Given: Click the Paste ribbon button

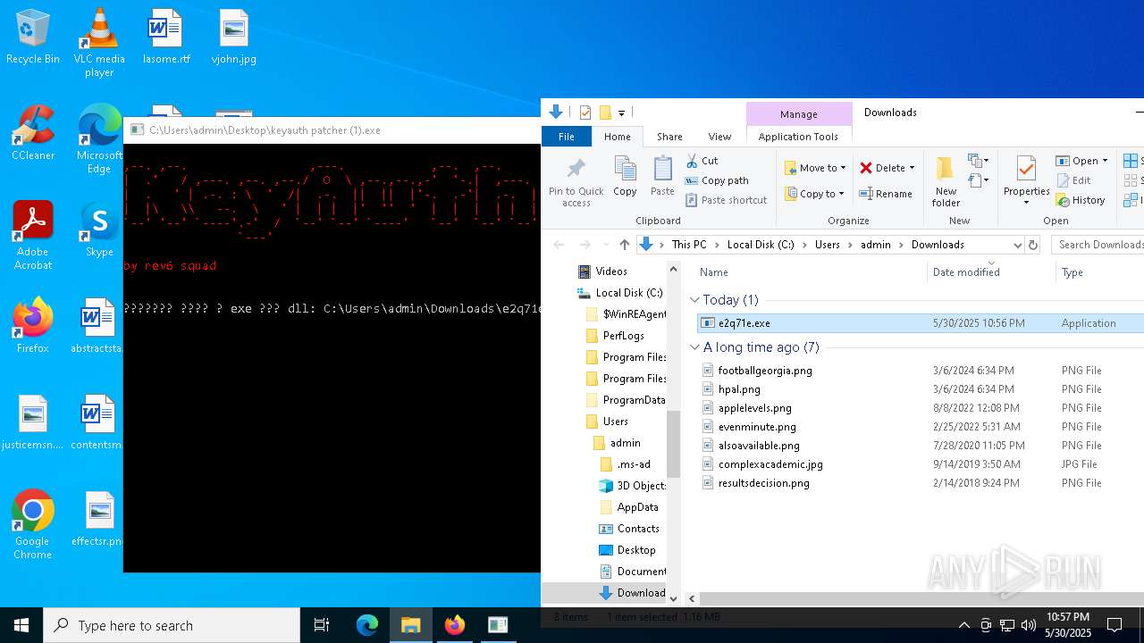Looking at the screenshot, I should [x=662, y=176].
